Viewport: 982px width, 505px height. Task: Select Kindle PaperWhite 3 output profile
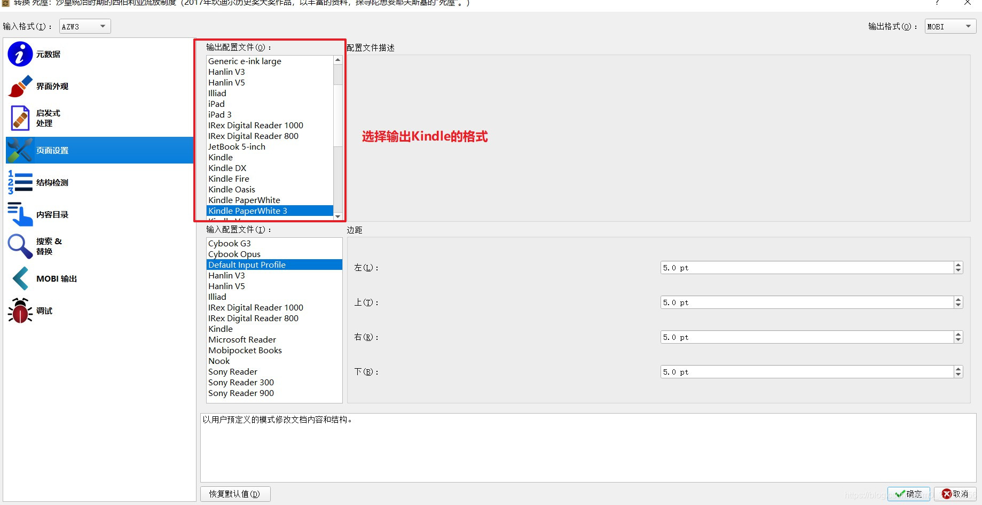270,211
